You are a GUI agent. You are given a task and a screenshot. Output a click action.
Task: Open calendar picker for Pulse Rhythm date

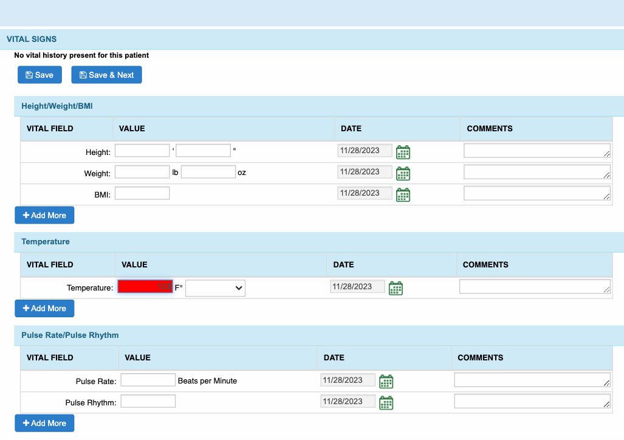pyautogui.click(x=386, y=403)
